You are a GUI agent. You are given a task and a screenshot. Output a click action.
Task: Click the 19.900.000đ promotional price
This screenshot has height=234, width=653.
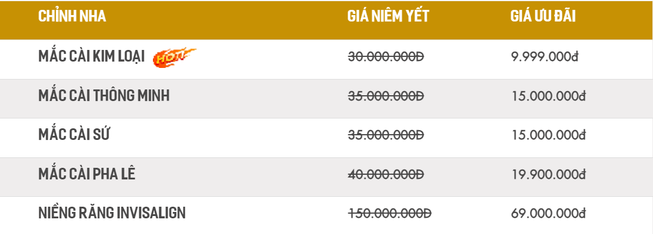pyautogui.click(x=548, y=174)
